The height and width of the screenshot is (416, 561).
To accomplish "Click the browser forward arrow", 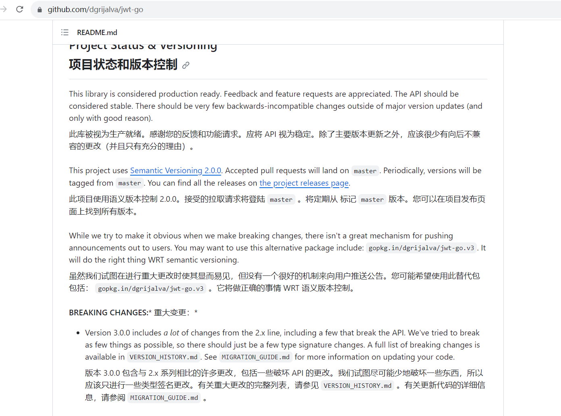I will [4, 9].
